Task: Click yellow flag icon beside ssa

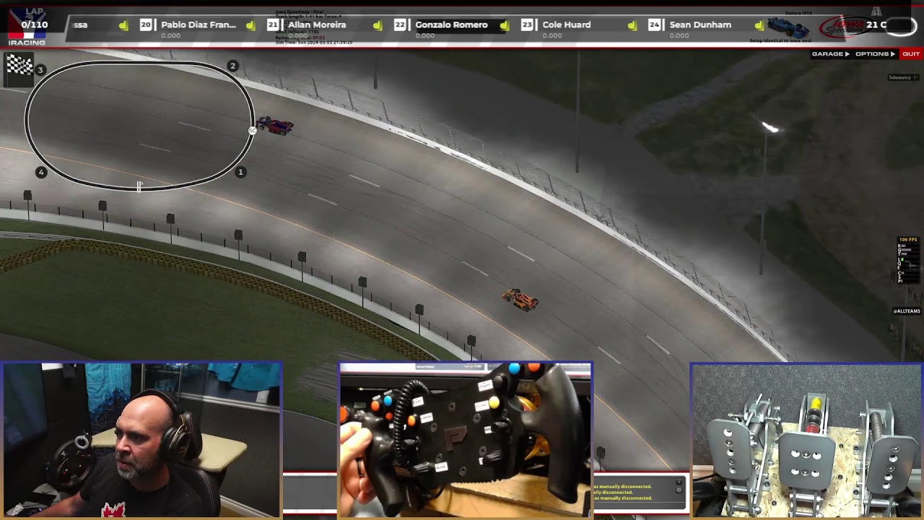Action: click(123, 25)
